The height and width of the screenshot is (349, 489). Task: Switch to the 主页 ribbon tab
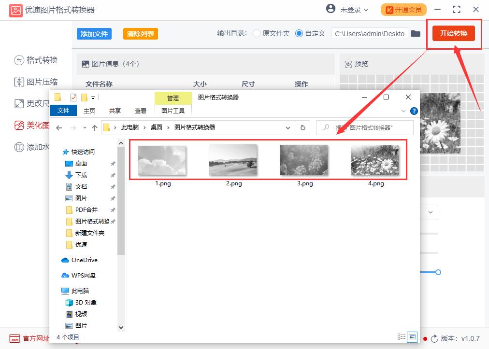point(88,110)
